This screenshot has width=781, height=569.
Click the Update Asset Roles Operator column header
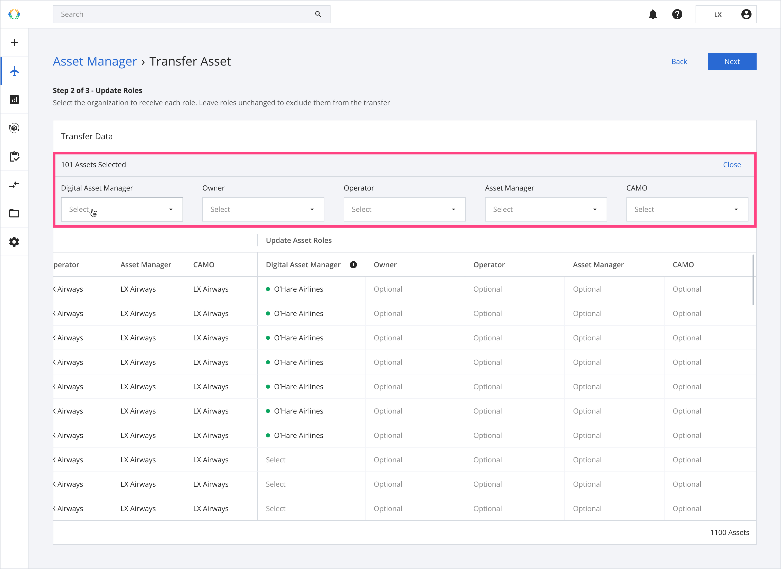pos(489,264)
